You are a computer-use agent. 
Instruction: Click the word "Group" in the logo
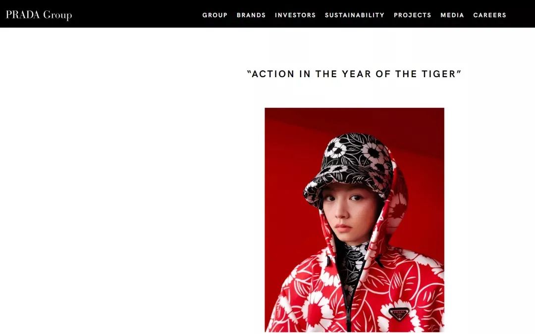57,15
